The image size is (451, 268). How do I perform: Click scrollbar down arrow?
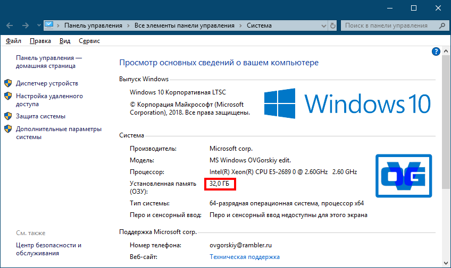(446, 263)
